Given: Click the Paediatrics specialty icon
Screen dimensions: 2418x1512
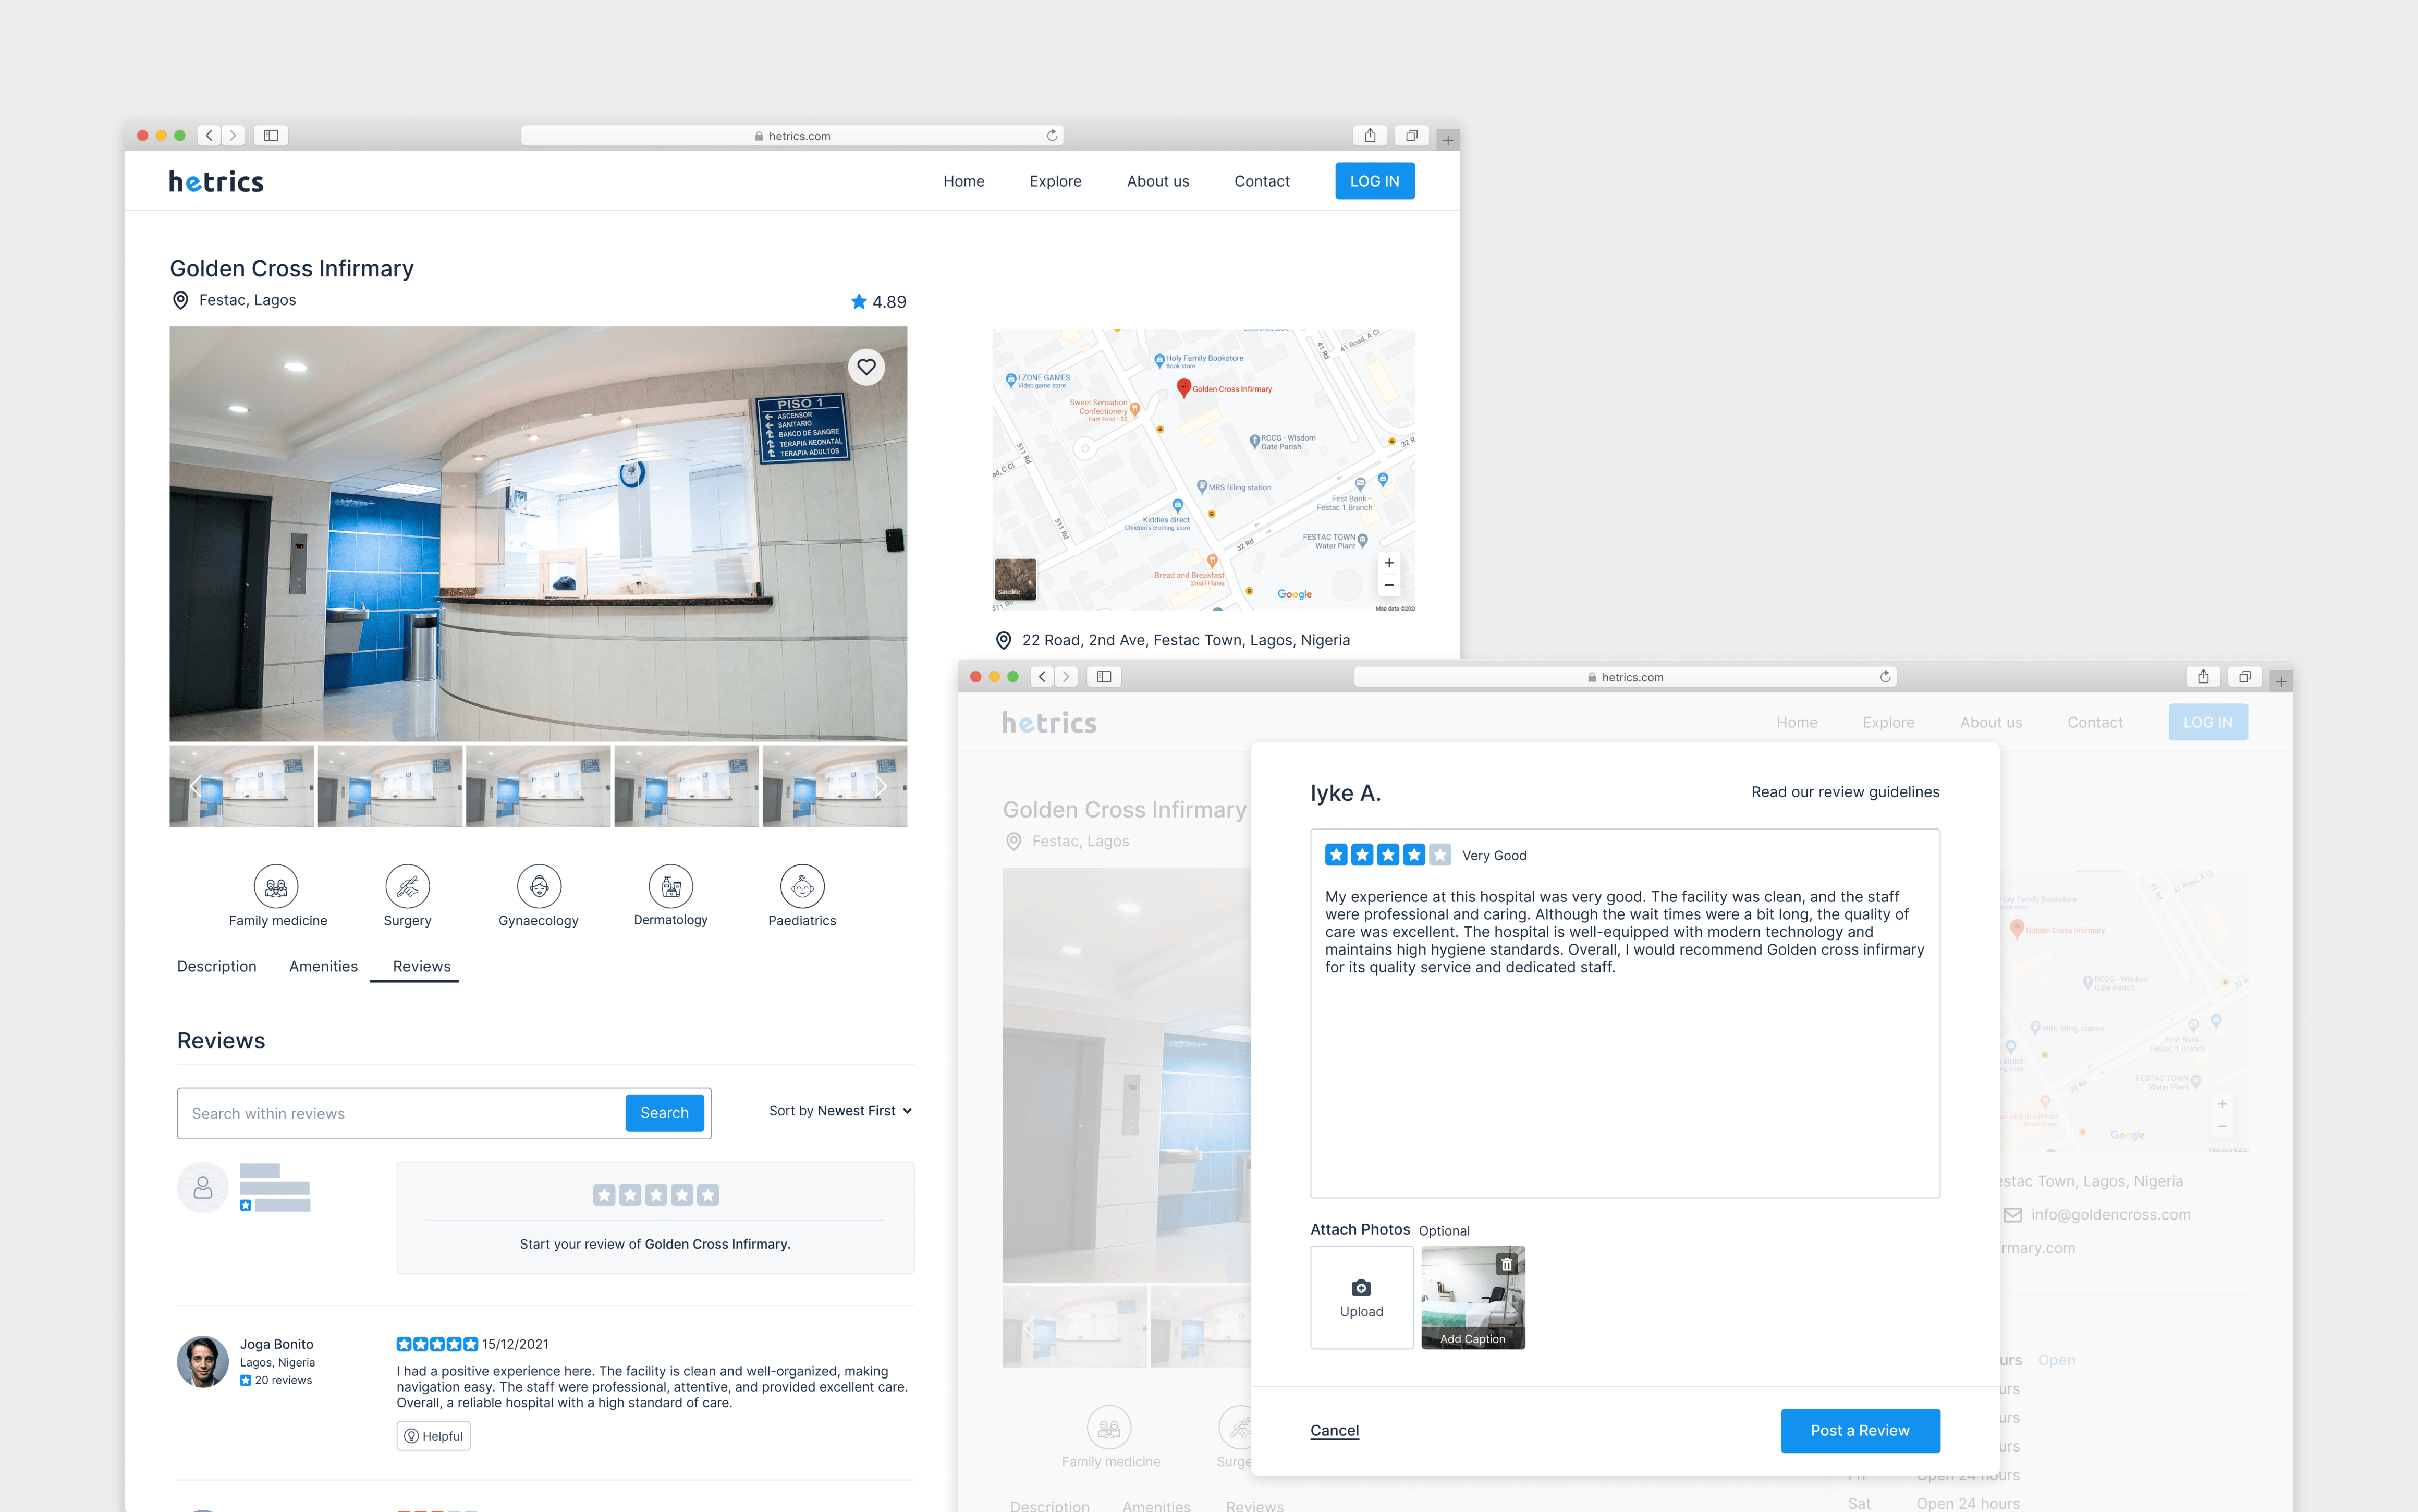Looking at the screenshot, I should point(802,886).
